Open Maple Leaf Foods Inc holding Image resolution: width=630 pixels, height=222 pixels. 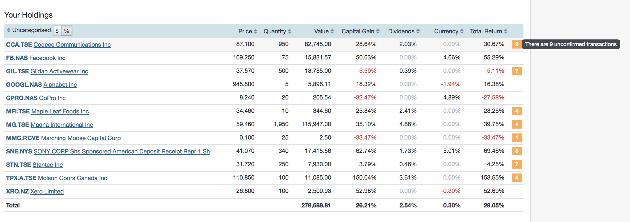click(60, 111)
